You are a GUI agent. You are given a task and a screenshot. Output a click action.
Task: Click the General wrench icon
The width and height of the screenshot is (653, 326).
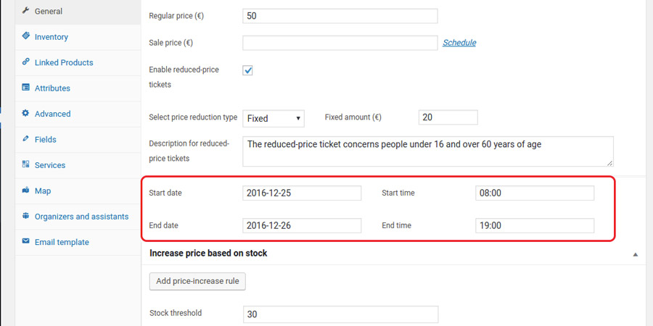coord(25,11)
